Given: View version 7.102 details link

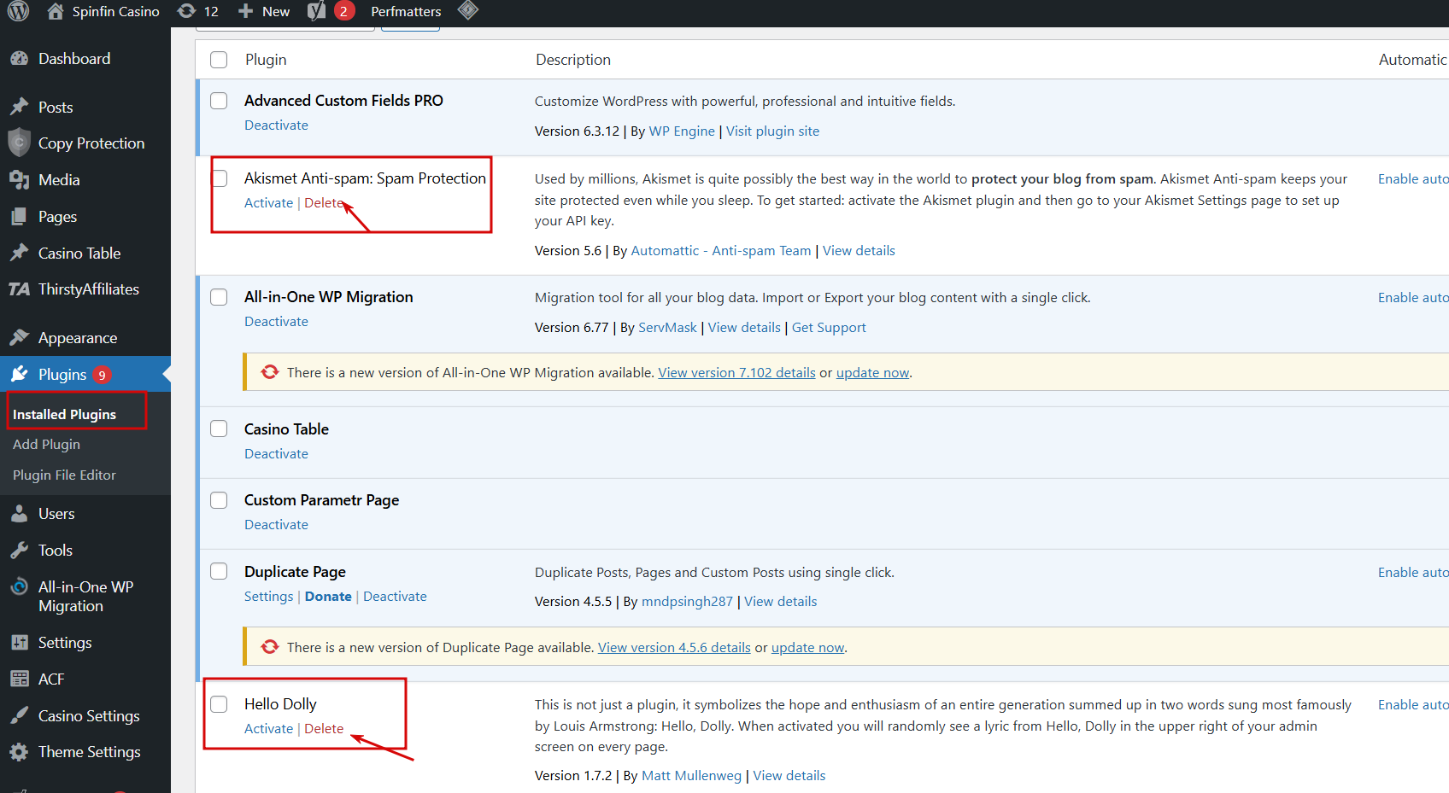Looking at the screenshot, I should click(x=736, y=373).
